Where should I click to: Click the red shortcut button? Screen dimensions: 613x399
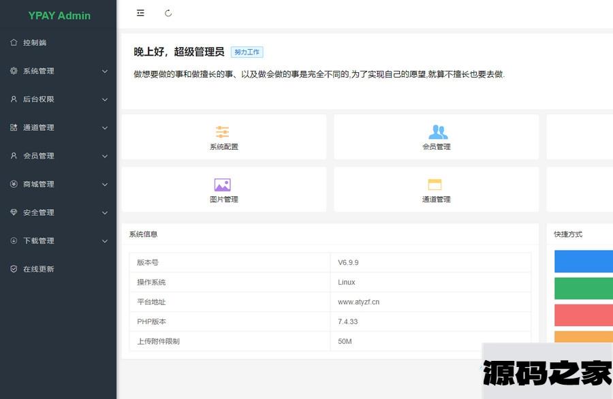click(x=584, y=315)
